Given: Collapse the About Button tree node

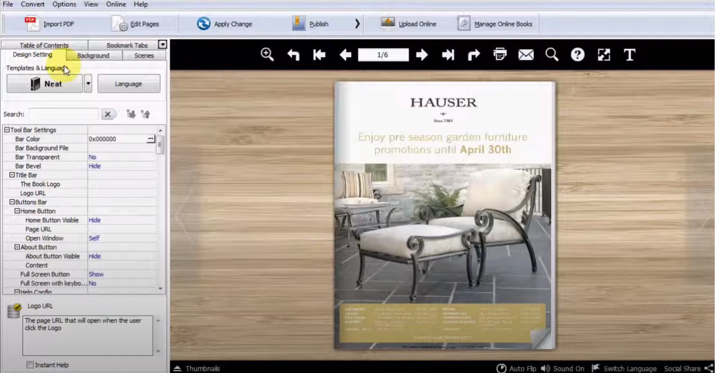Looking at the screenshot, I should coord(17,247).
